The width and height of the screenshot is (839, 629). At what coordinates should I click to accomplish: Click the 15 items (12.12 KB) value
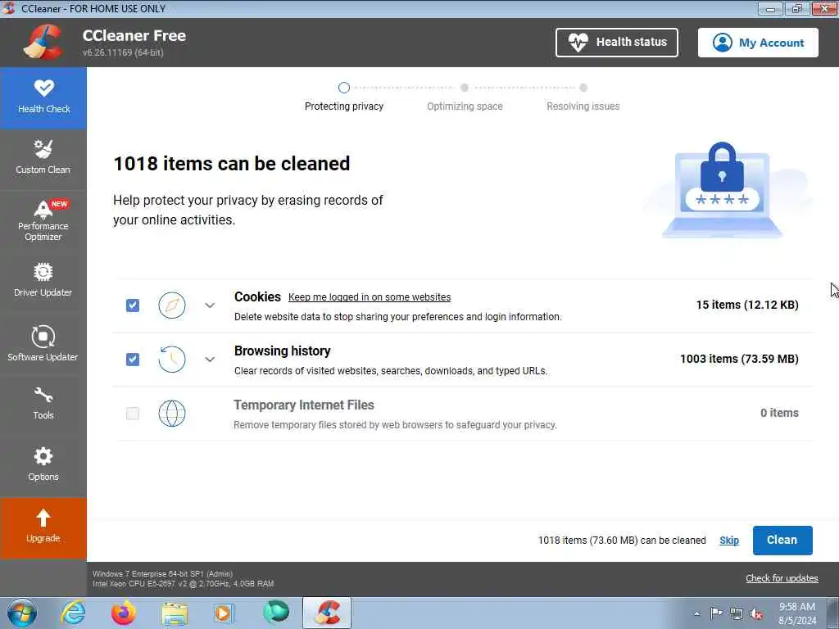pos(747,305)
